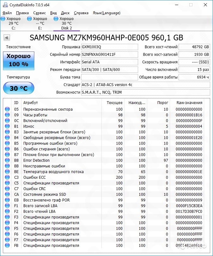Image resolution: width=213 pixels, height=256 pixels.
Task: Select the Переназначенные сектора row text
Action: [x=48, y=109]
